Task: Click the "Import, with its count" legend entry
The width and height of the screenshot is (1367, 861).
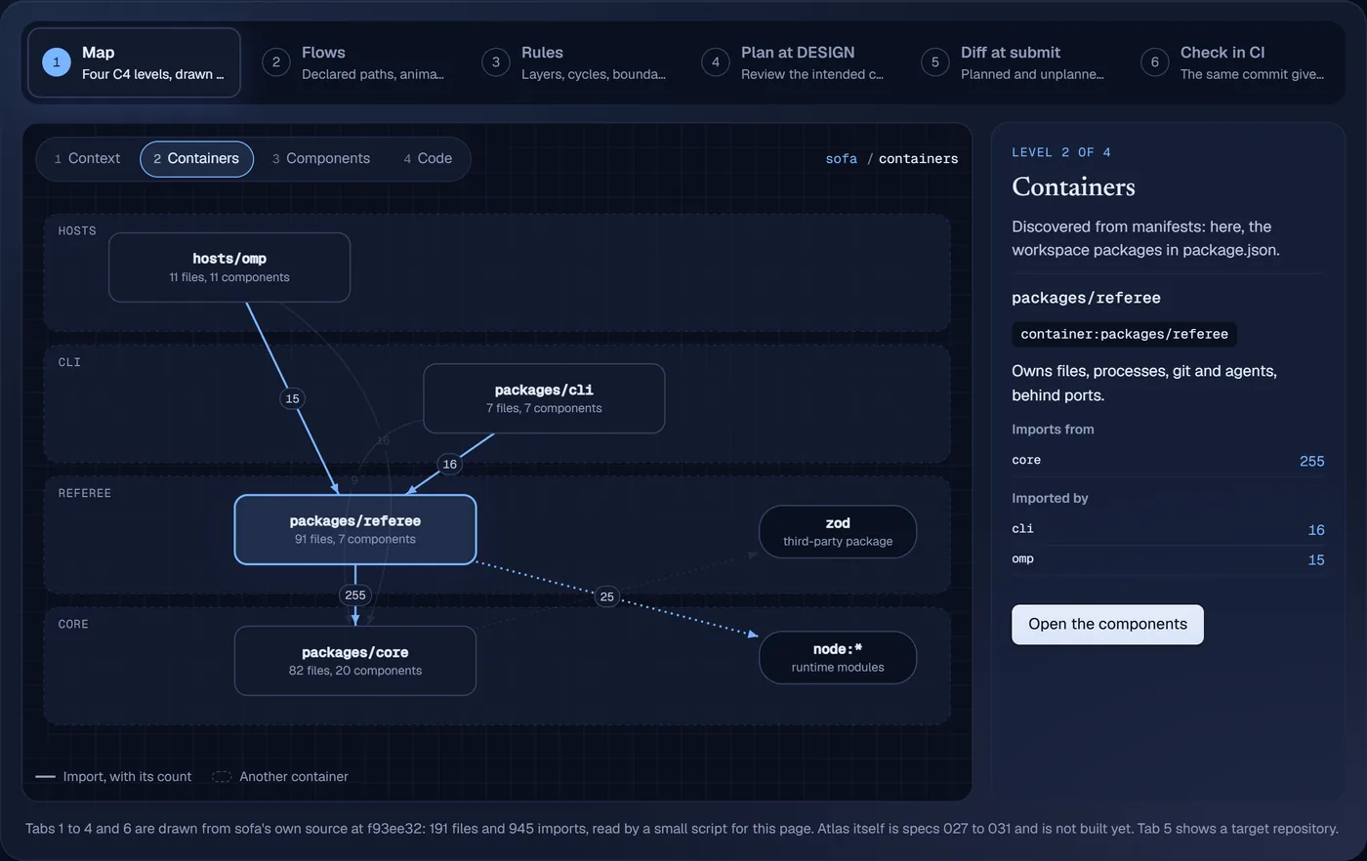Action: [x=113, y=777]
